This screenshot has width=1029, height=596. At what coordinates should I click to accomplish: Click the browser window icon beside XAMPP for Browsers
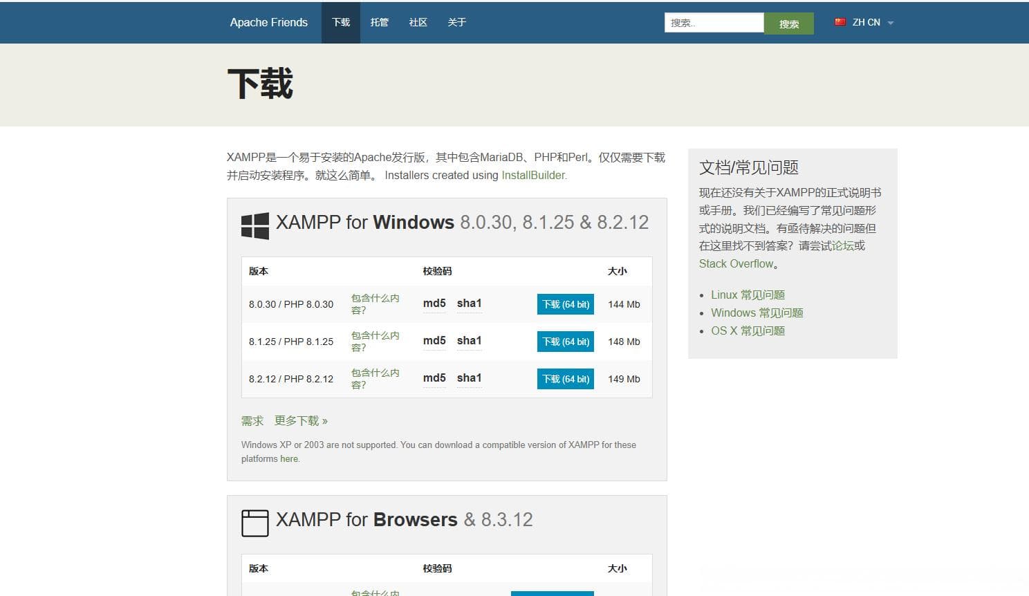(254, 523)
